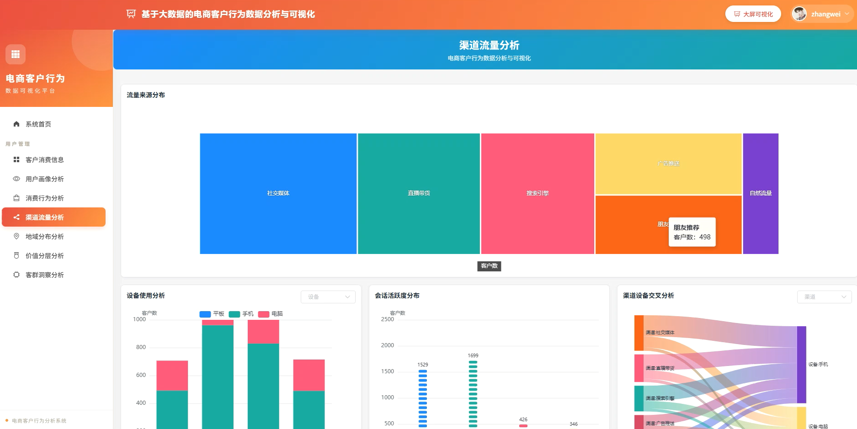Click the 流量来源分布 card title
The height and width of the screenshot is (429, 857).
coord(146,95)
